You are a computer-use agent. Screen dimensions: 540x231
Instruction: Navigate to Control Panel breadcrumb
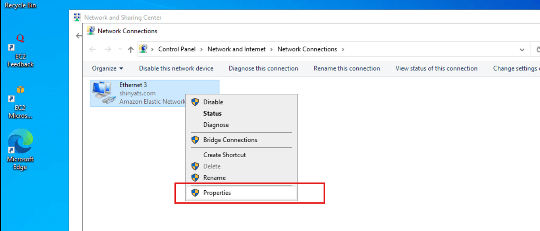point(177,49)
